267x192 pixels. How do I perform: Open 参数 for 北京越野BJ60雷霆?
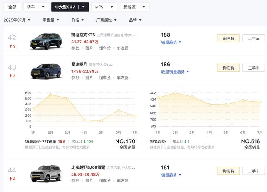pos(75,181)
